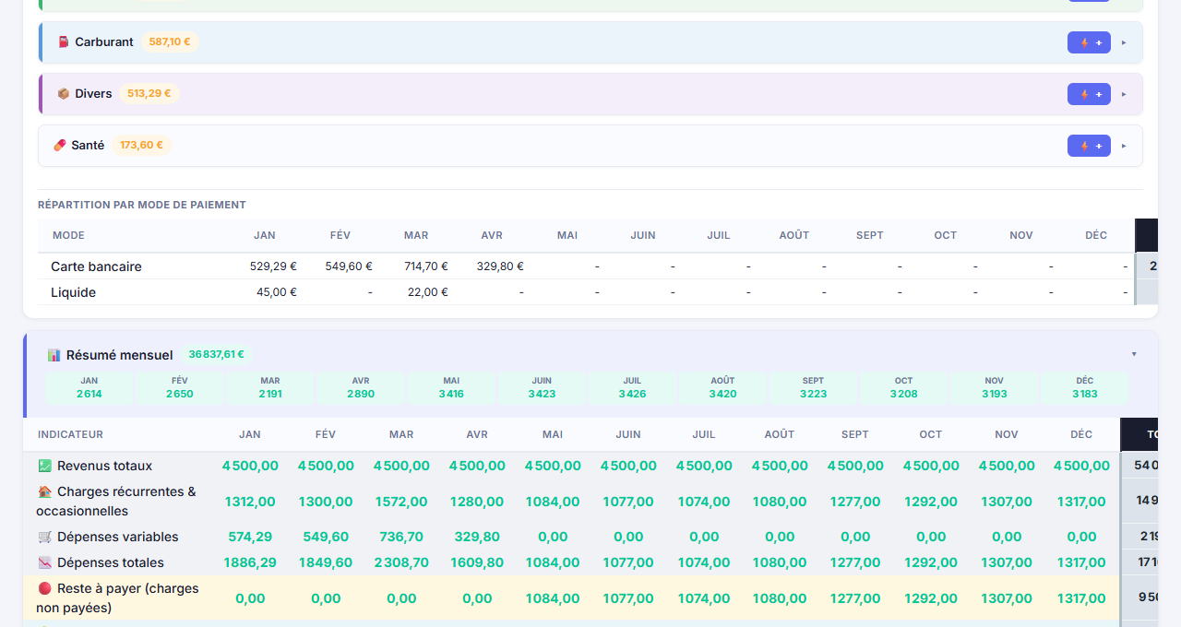This screenshot has width=1181, height=627.
Task: Quick-add an expense to Divers
Action: (1089, 94)
